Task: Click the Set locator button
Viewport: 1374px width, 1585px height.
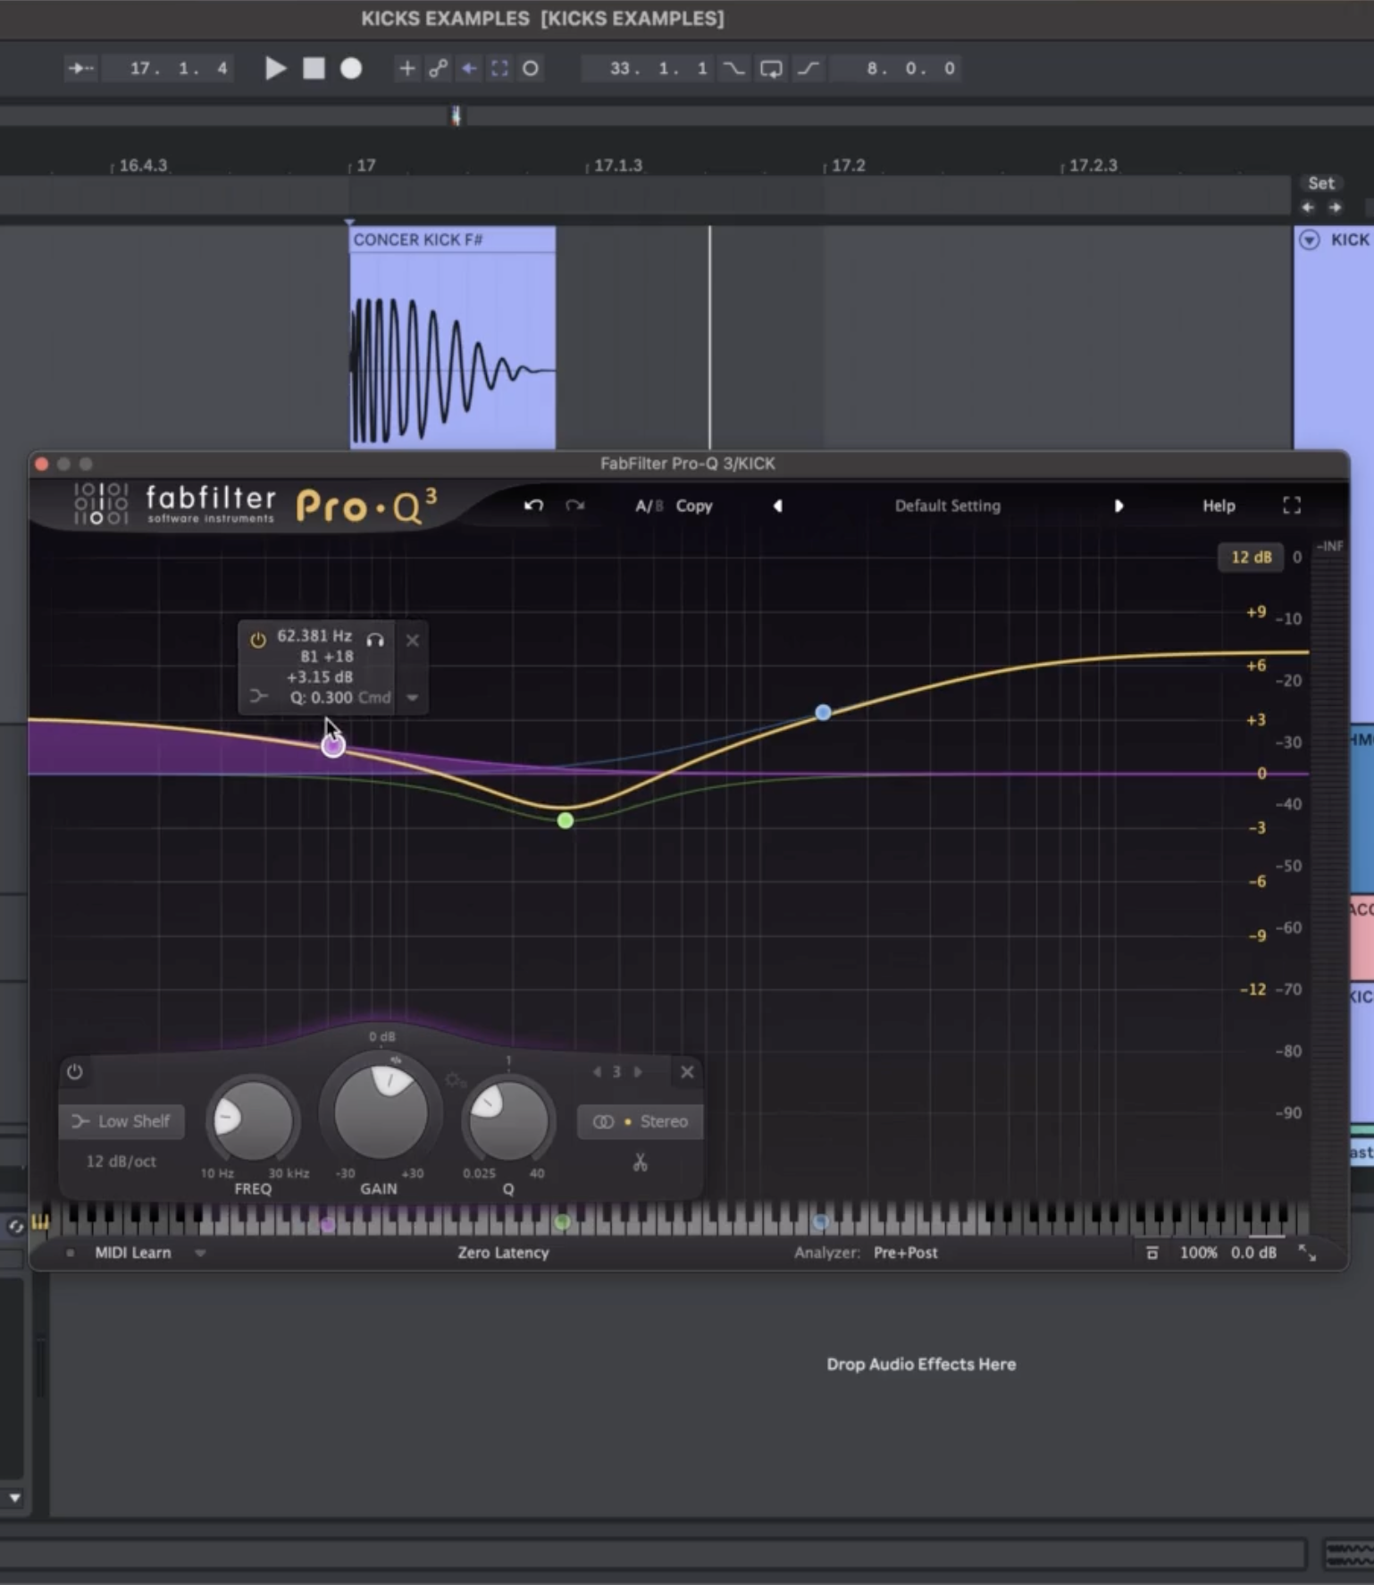Action: [1321, 183]
